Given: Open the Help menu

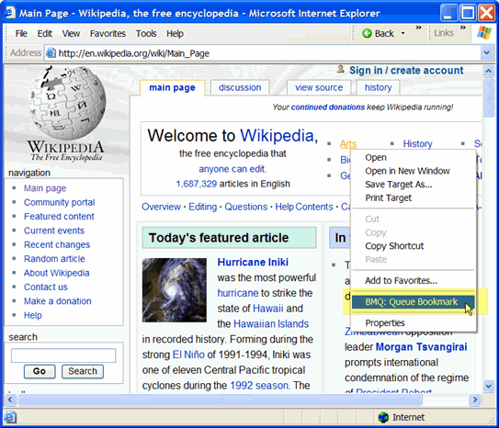Looking at the screenshot, I should (x=175, y=33).
